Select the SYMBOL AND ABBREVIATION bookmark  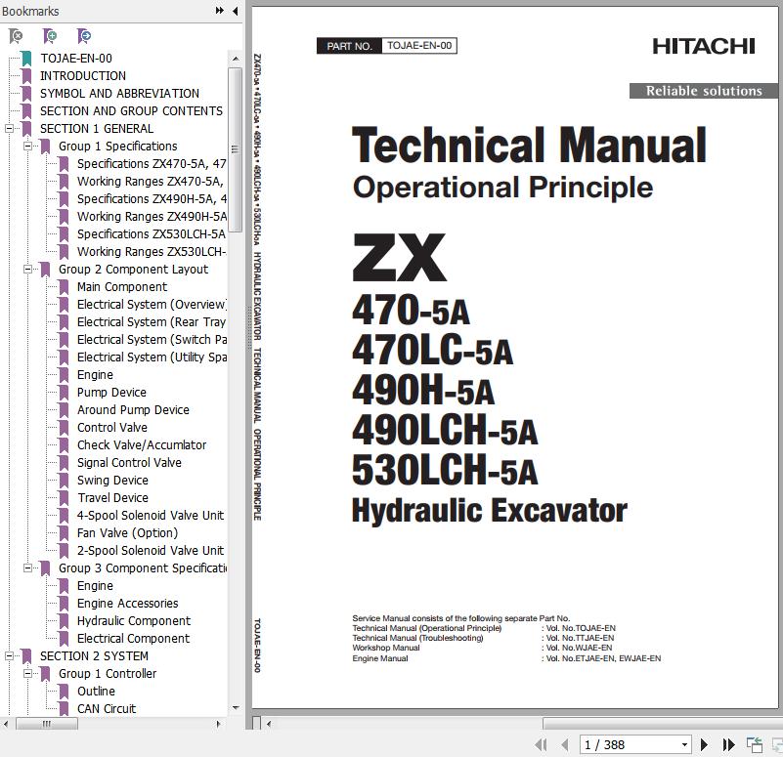(119, 94)
